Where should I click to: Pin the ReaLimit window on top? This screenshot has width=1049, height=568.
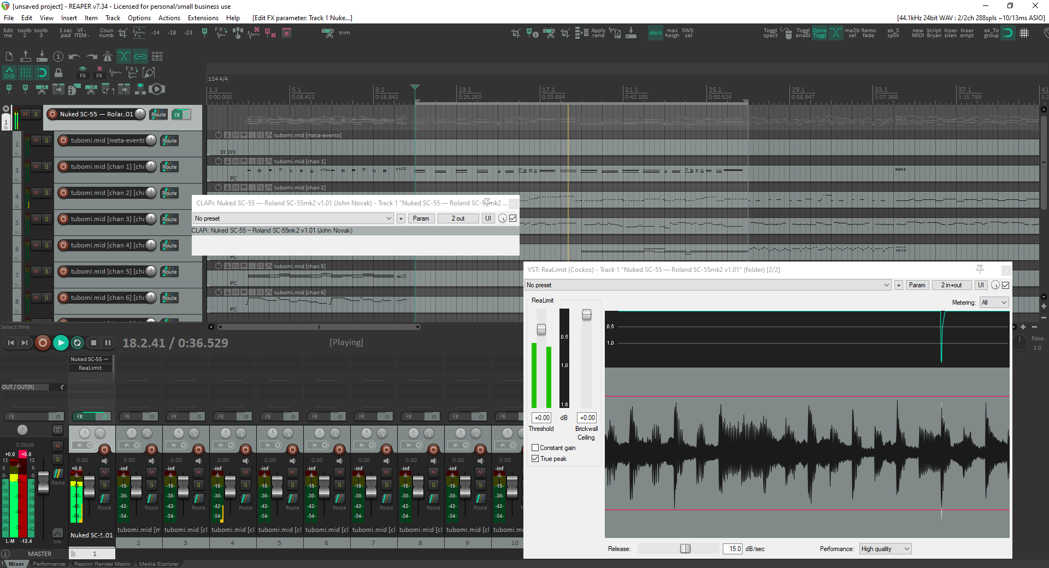980,269
